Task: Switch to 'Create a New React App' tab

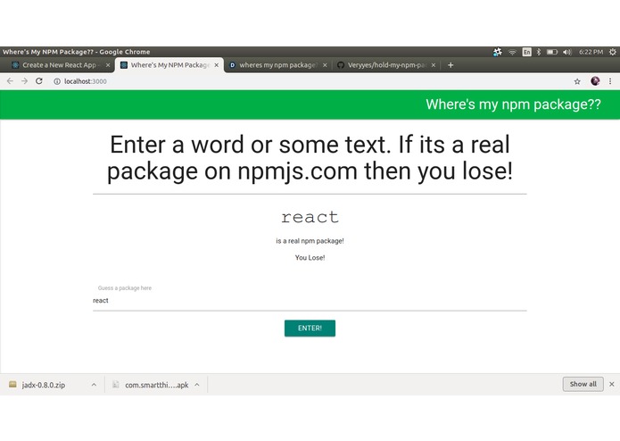Action: 57,65
